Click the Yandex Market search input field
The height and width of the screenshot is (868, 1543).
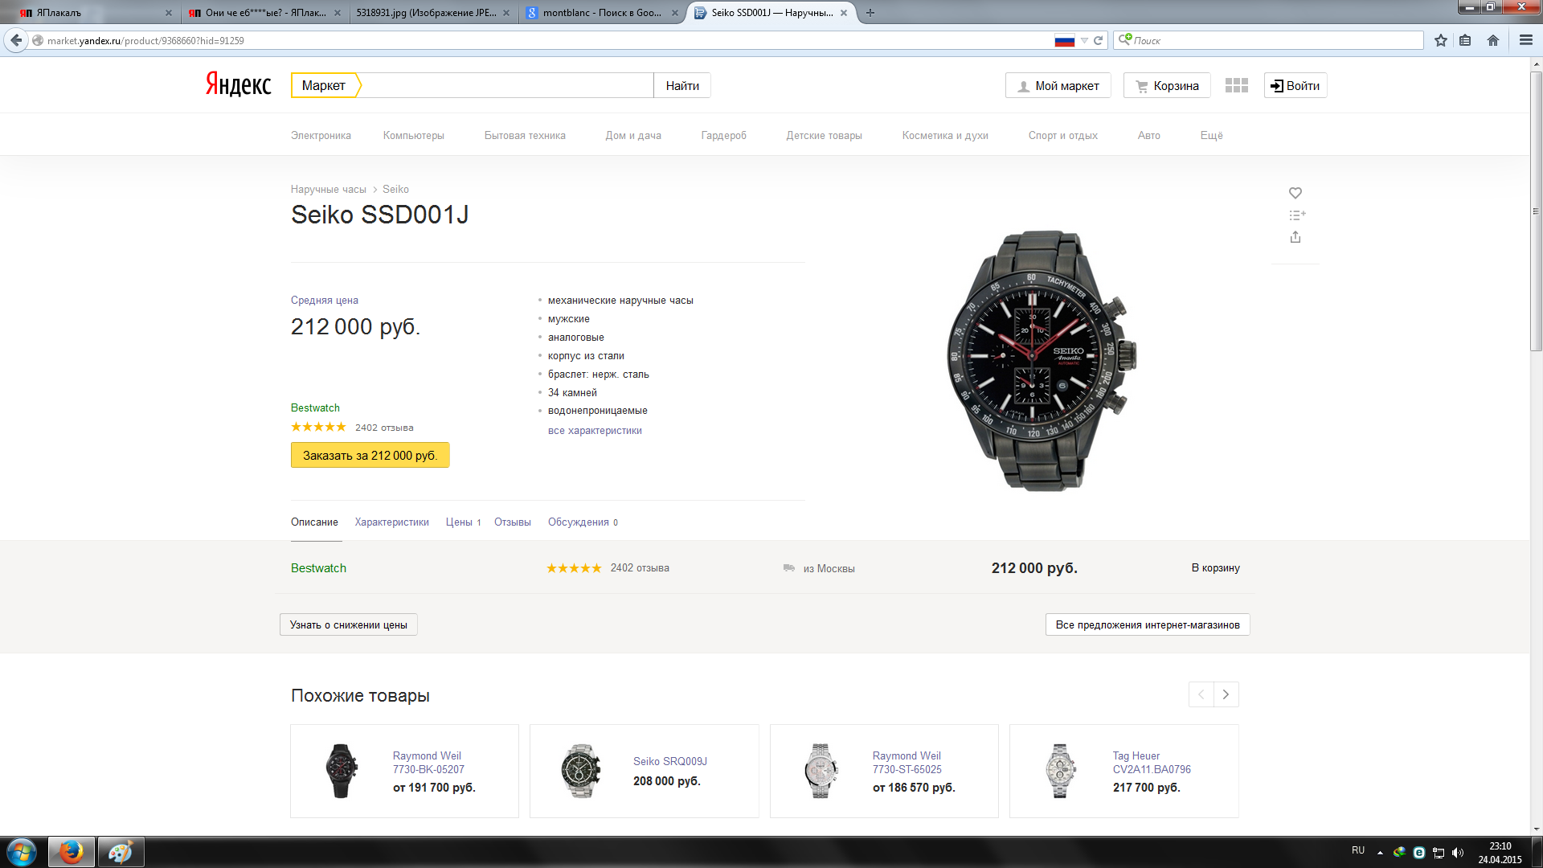pyautogui.click(x=506, y=85)
